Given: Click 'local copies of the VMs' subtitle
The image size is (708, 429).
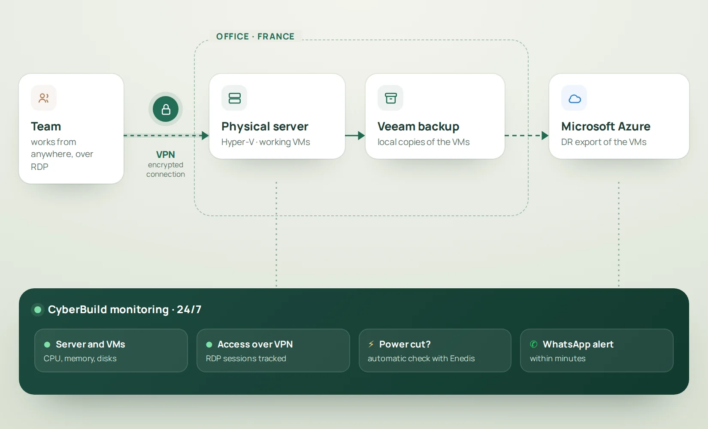Looking at the screenshot, I should click(x=424, y=142).
